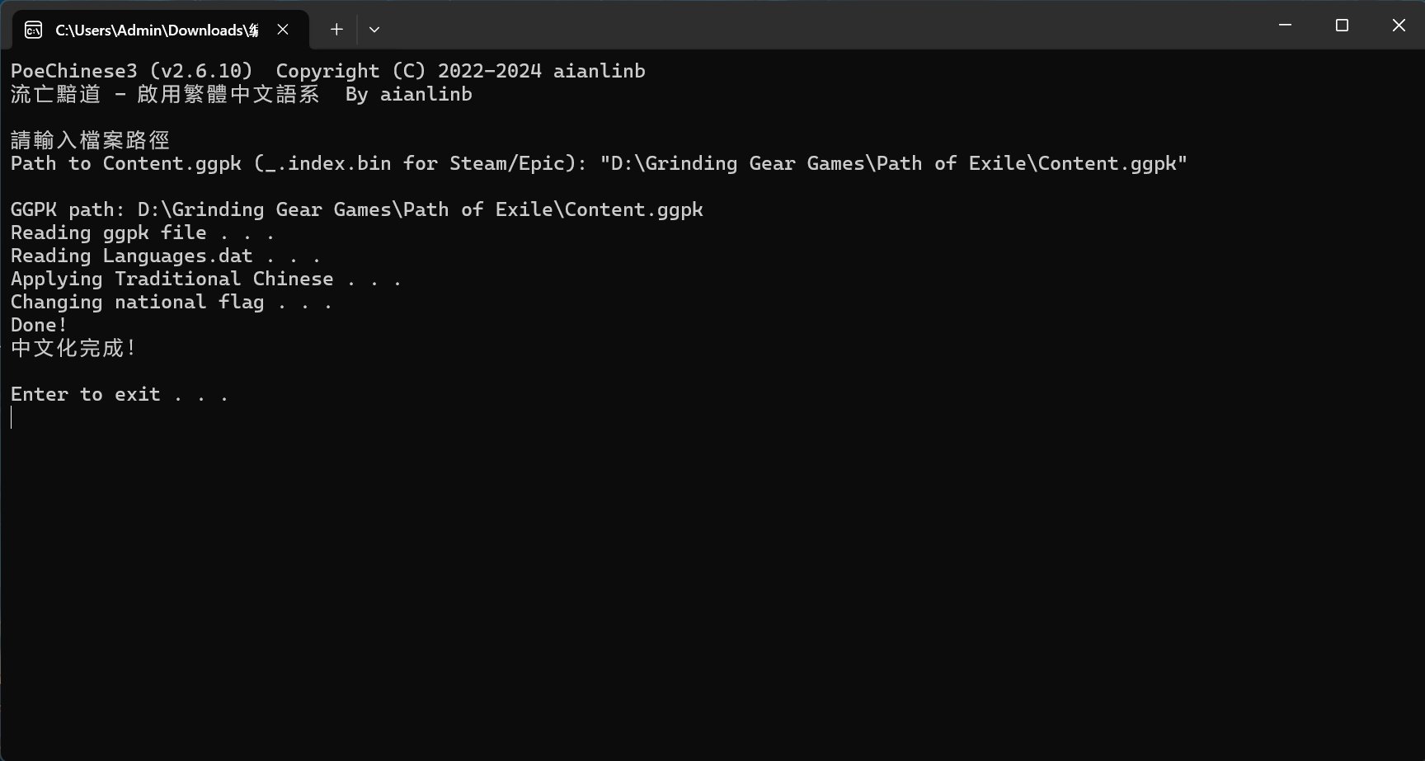Close the C:\Users\Admin\Downloads tab
The image size is (1425, 761).
click(283, 30)
